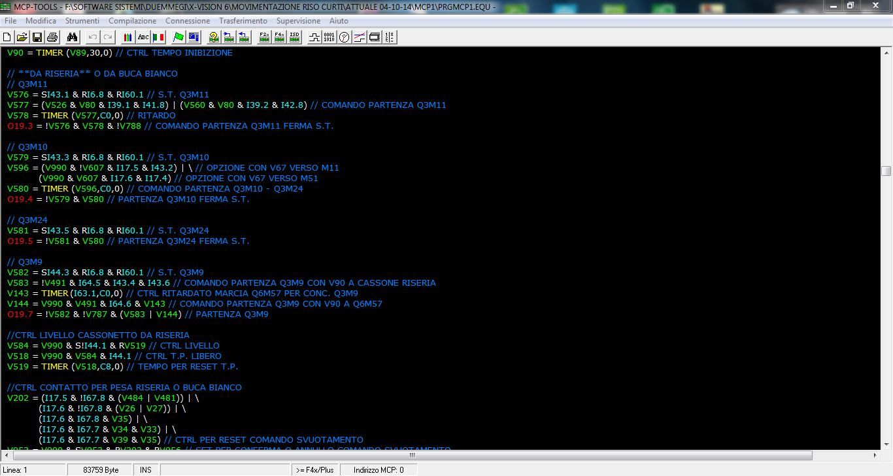Open the Strumenti menu

point(82,21)
